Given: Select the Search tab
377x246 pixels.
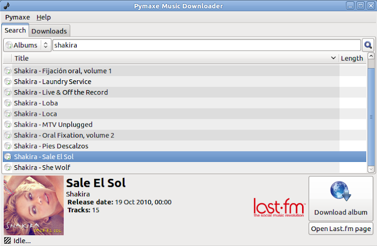Looking at the screenshot, I should click(x=15, y=31).
